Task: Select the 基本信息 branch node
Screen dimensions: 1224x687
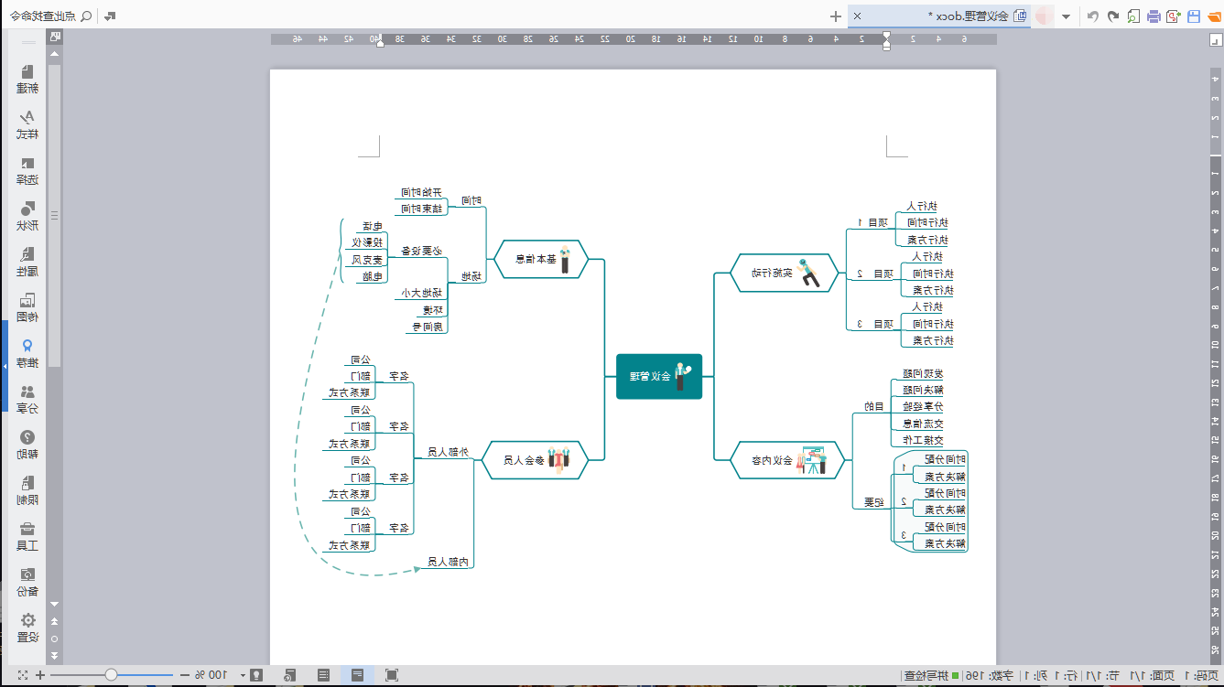Action: pos(541,259)
